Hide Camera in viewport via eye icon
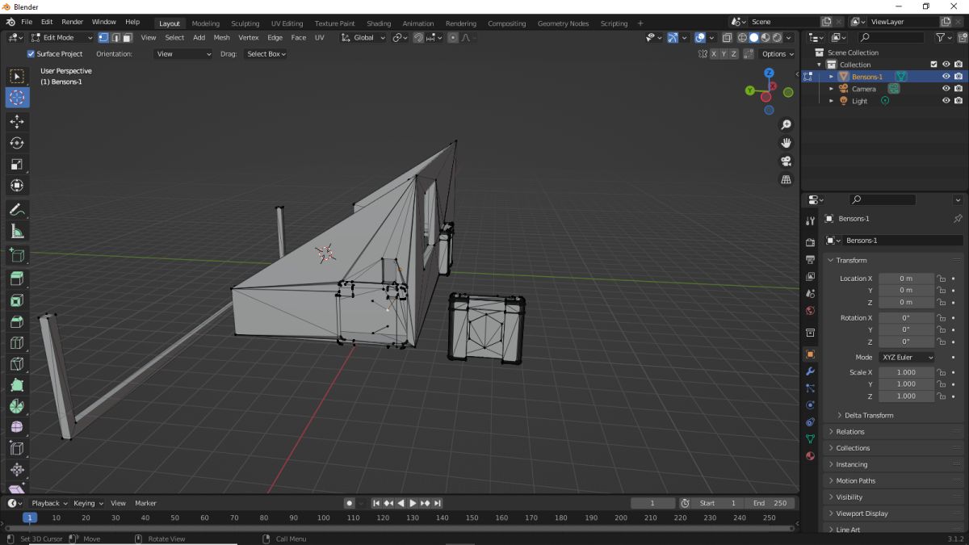Image resolution: width=969 pixels, height=545 pixels. pyautogui.click(x=946, y=89)
